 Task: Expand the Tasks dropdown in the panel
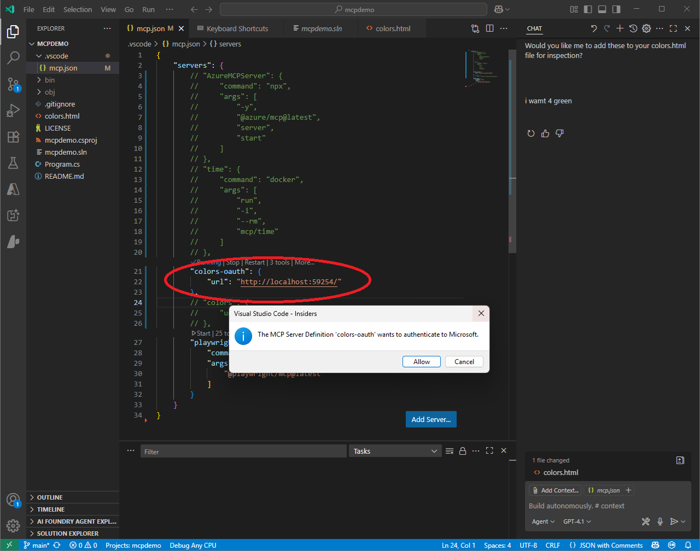pos(395,450)
